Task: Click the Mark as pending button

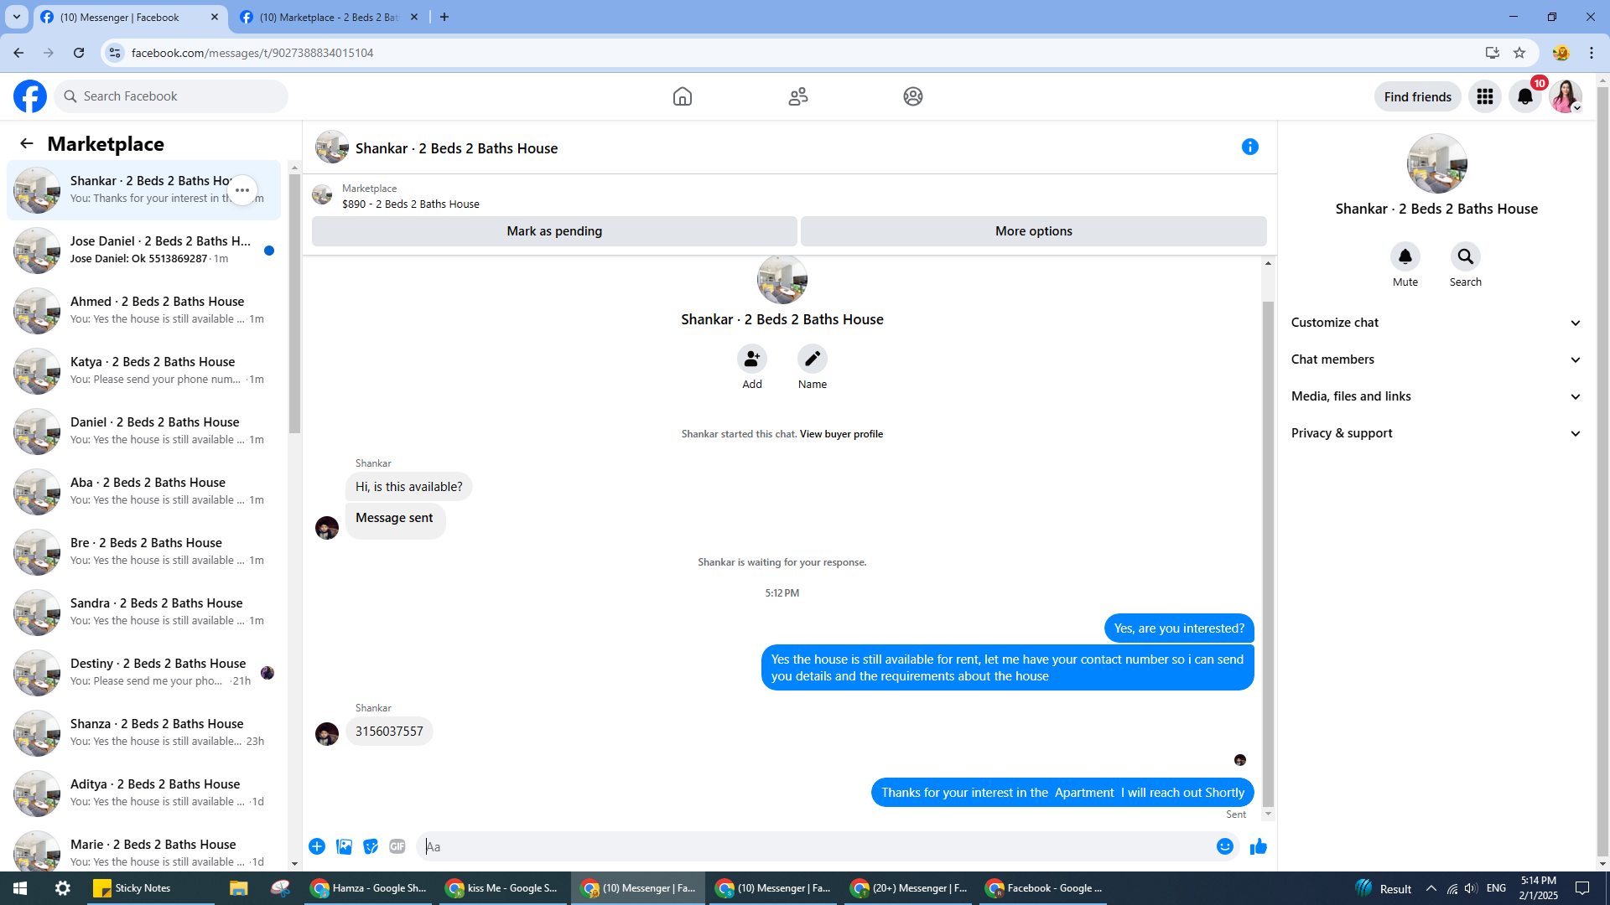Action: [x=554, y=231]
